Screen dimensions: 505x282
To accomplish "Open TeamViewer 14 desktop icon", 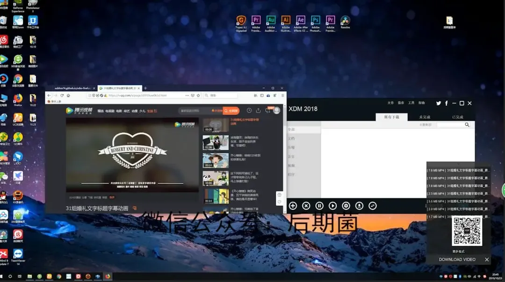I will pyautogui.click(x=18, y=257).
